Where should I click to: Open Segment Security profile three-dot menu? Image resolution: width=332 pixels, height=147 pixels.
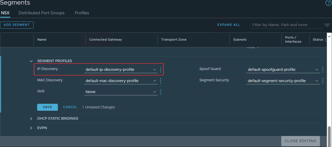coord(323,81)
